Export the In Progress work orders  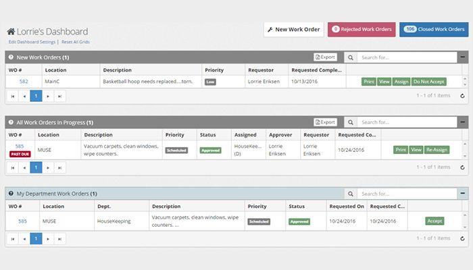(x=325, y=122)
